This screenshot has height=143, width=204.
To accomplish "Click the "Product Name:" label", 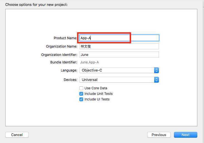I will [65, 38].
